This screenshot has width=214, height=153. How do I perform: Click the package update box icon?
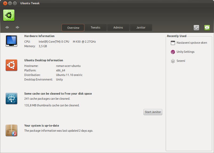[x=11, y=130]
